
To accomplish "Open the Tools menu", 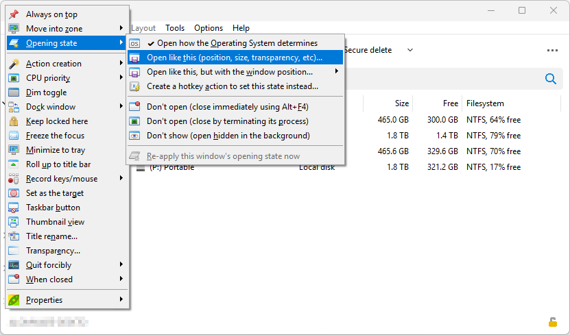I will (x=175, y=28).
